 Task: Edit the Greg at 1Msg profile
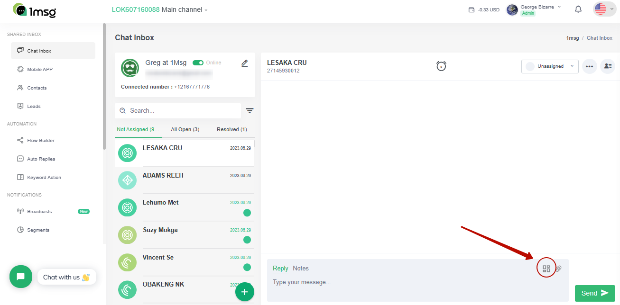click(x=245, y=63)
